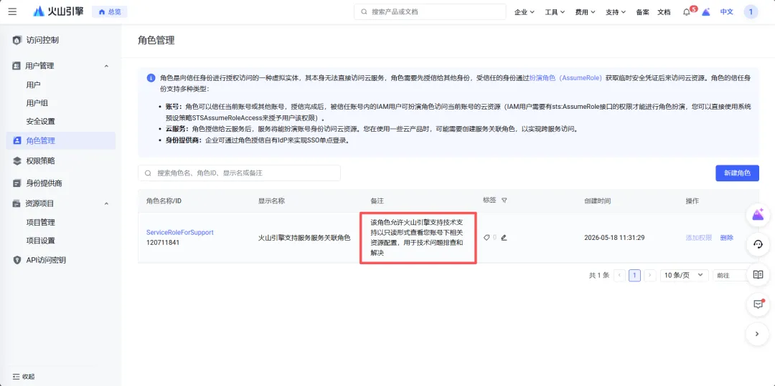
Task: Switch language via 中文 button
Action: (726, 12)
